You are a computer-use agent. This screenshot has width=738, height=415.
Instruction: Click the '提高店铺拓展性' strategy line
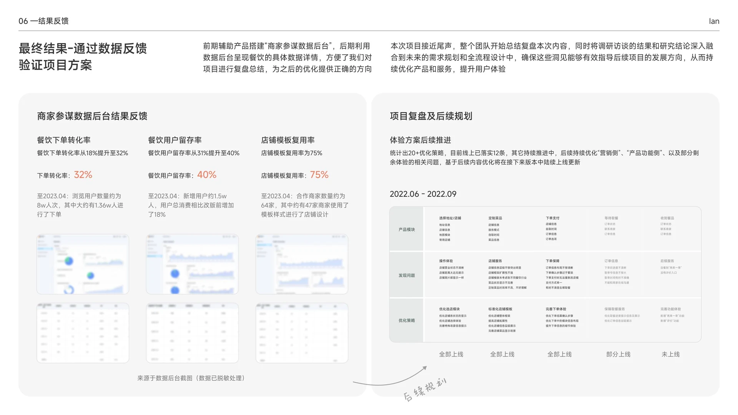[498, 321]
